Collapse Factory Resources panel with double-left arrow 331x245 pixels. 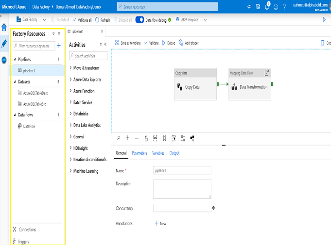pyautogui.click(x=59, y=33)
